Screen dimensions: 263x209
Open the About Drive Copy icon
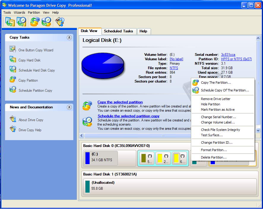pyautogui.click(x=13, y=119)
